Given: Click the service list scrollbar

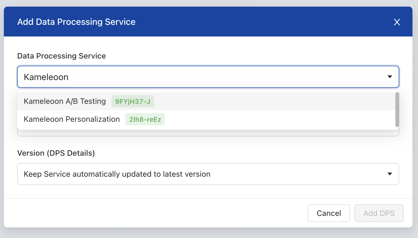Looking at the screenshot, I should pyautogui.click(x=397, y=110).
